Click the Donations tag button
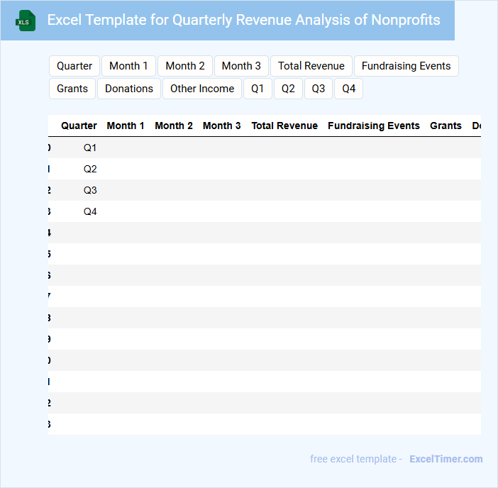 click(x=129, y=89)
